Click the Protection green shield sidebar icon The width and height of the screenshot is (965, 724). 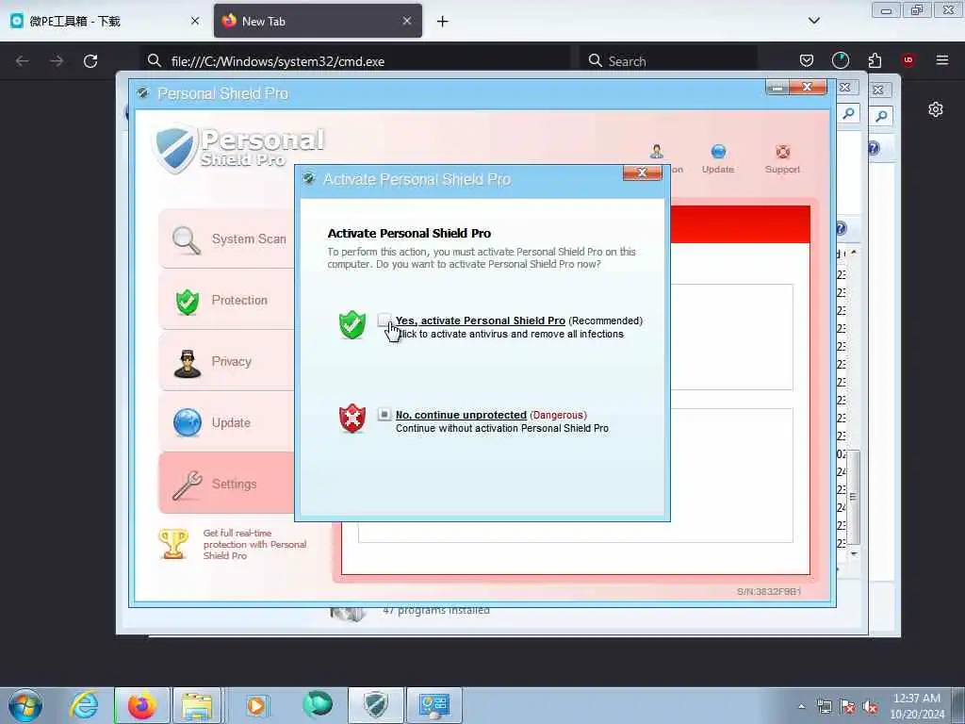tap(188, 302)
